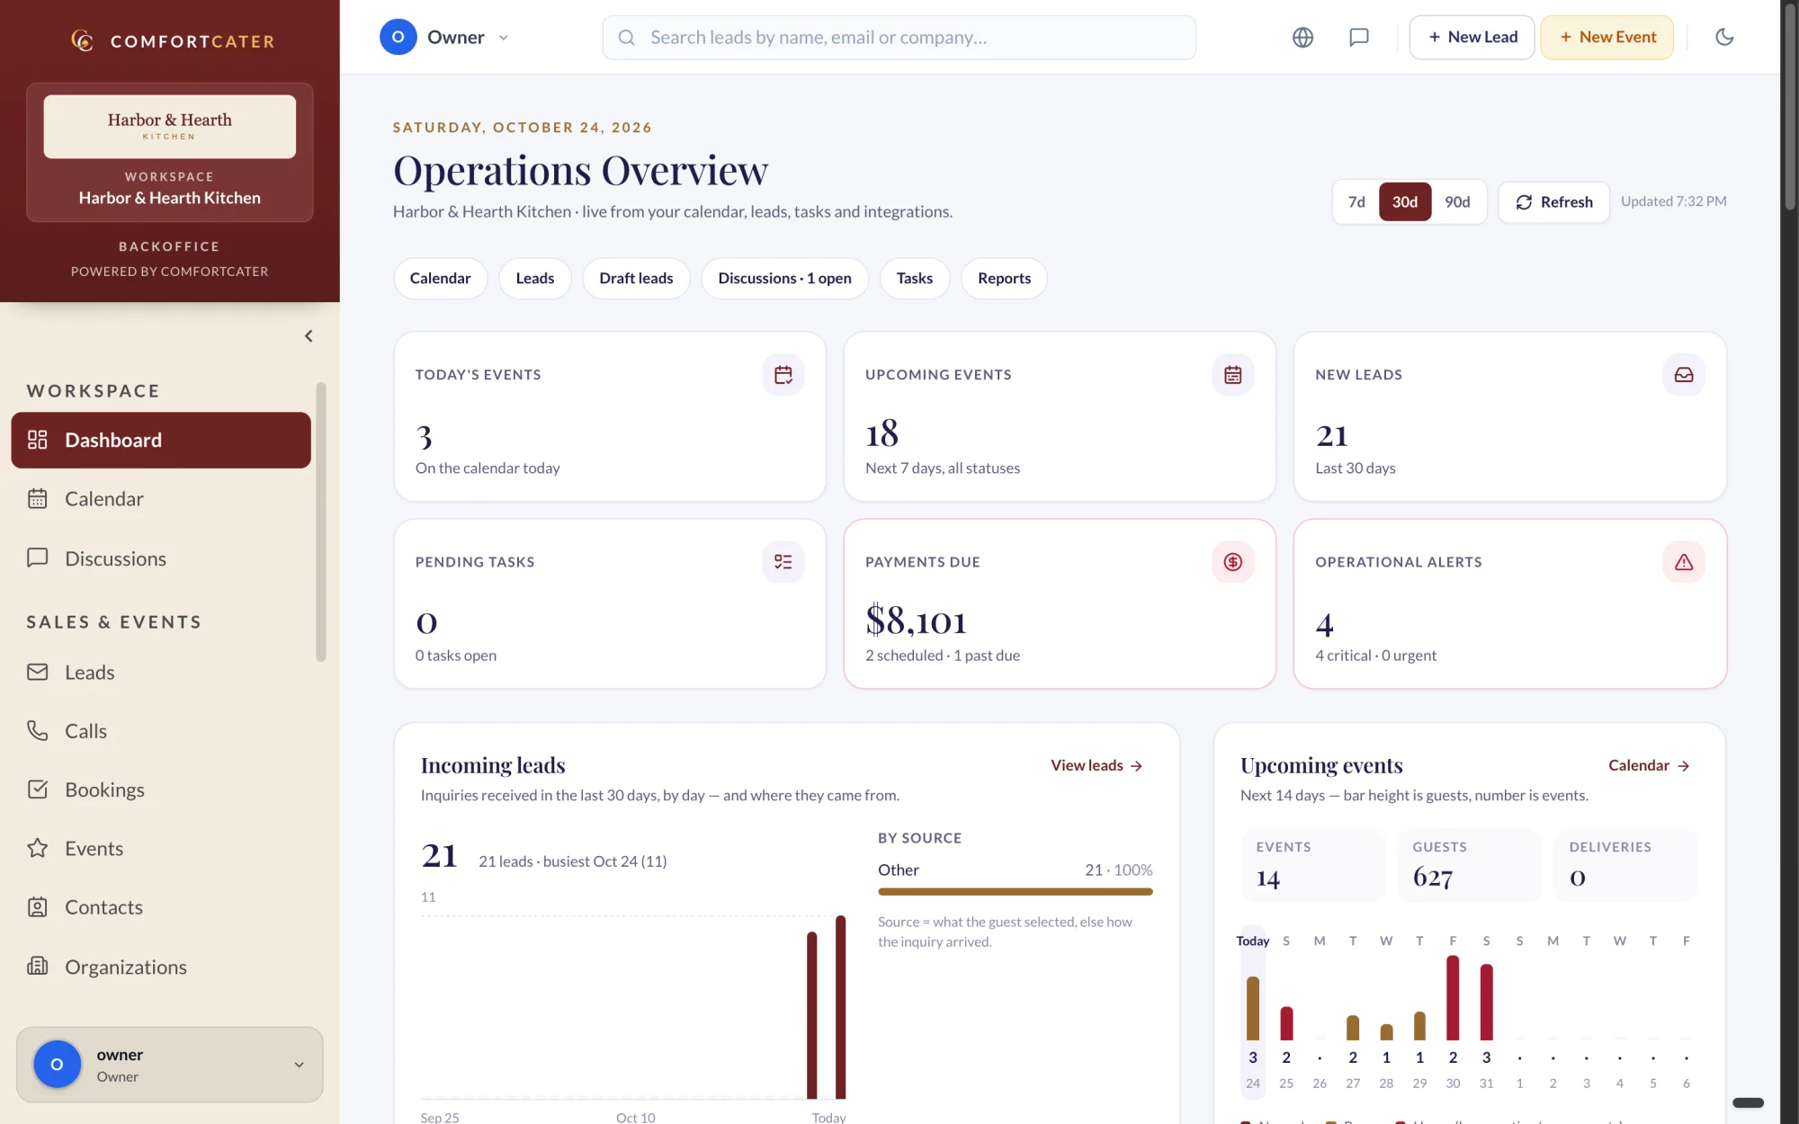Open the chat messages icon in header
1799x1124 pixels.
[1359, 38]
